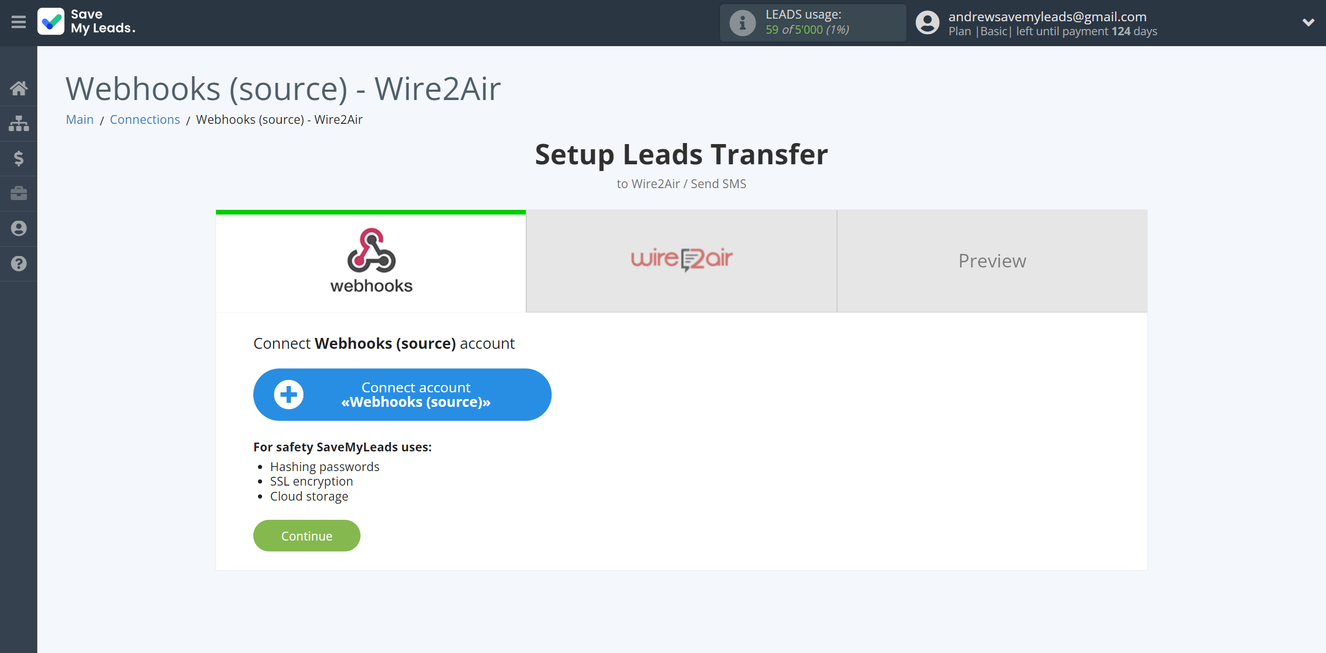Click the Continue green button

point(306,535)
